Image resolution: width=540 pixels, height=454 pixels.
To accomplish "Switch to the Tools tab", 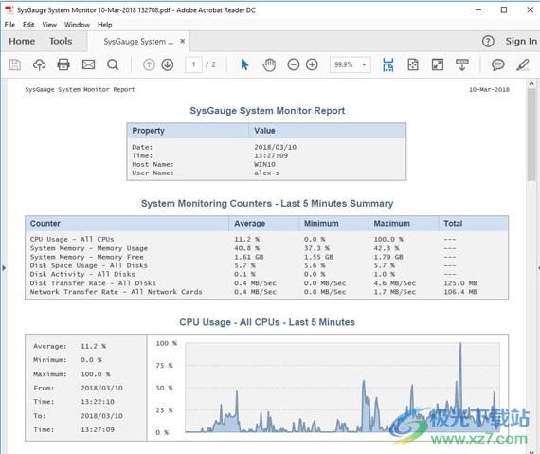I will (61, 41).
